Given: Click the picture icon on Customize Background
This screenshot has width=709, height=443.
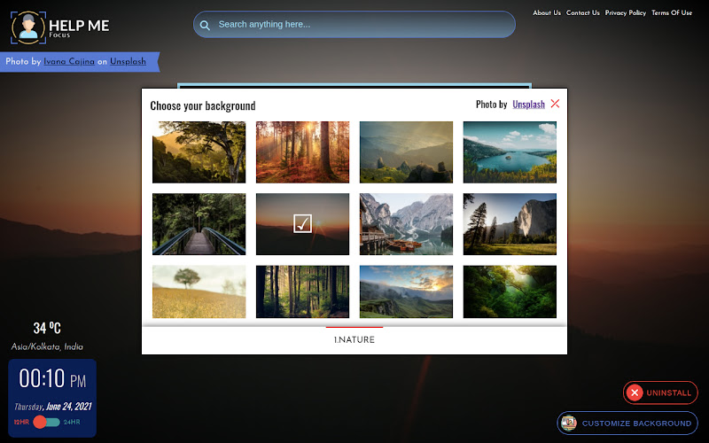Looking at the screenshot, I should click(569, 424).
